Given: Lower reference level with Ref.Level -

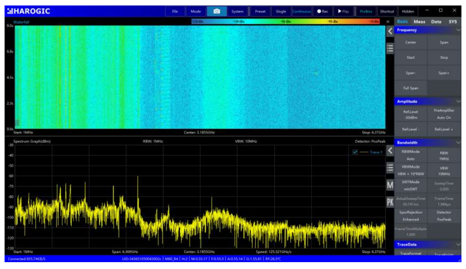Looking at the screenshot, I should click(x=411, y=129).
